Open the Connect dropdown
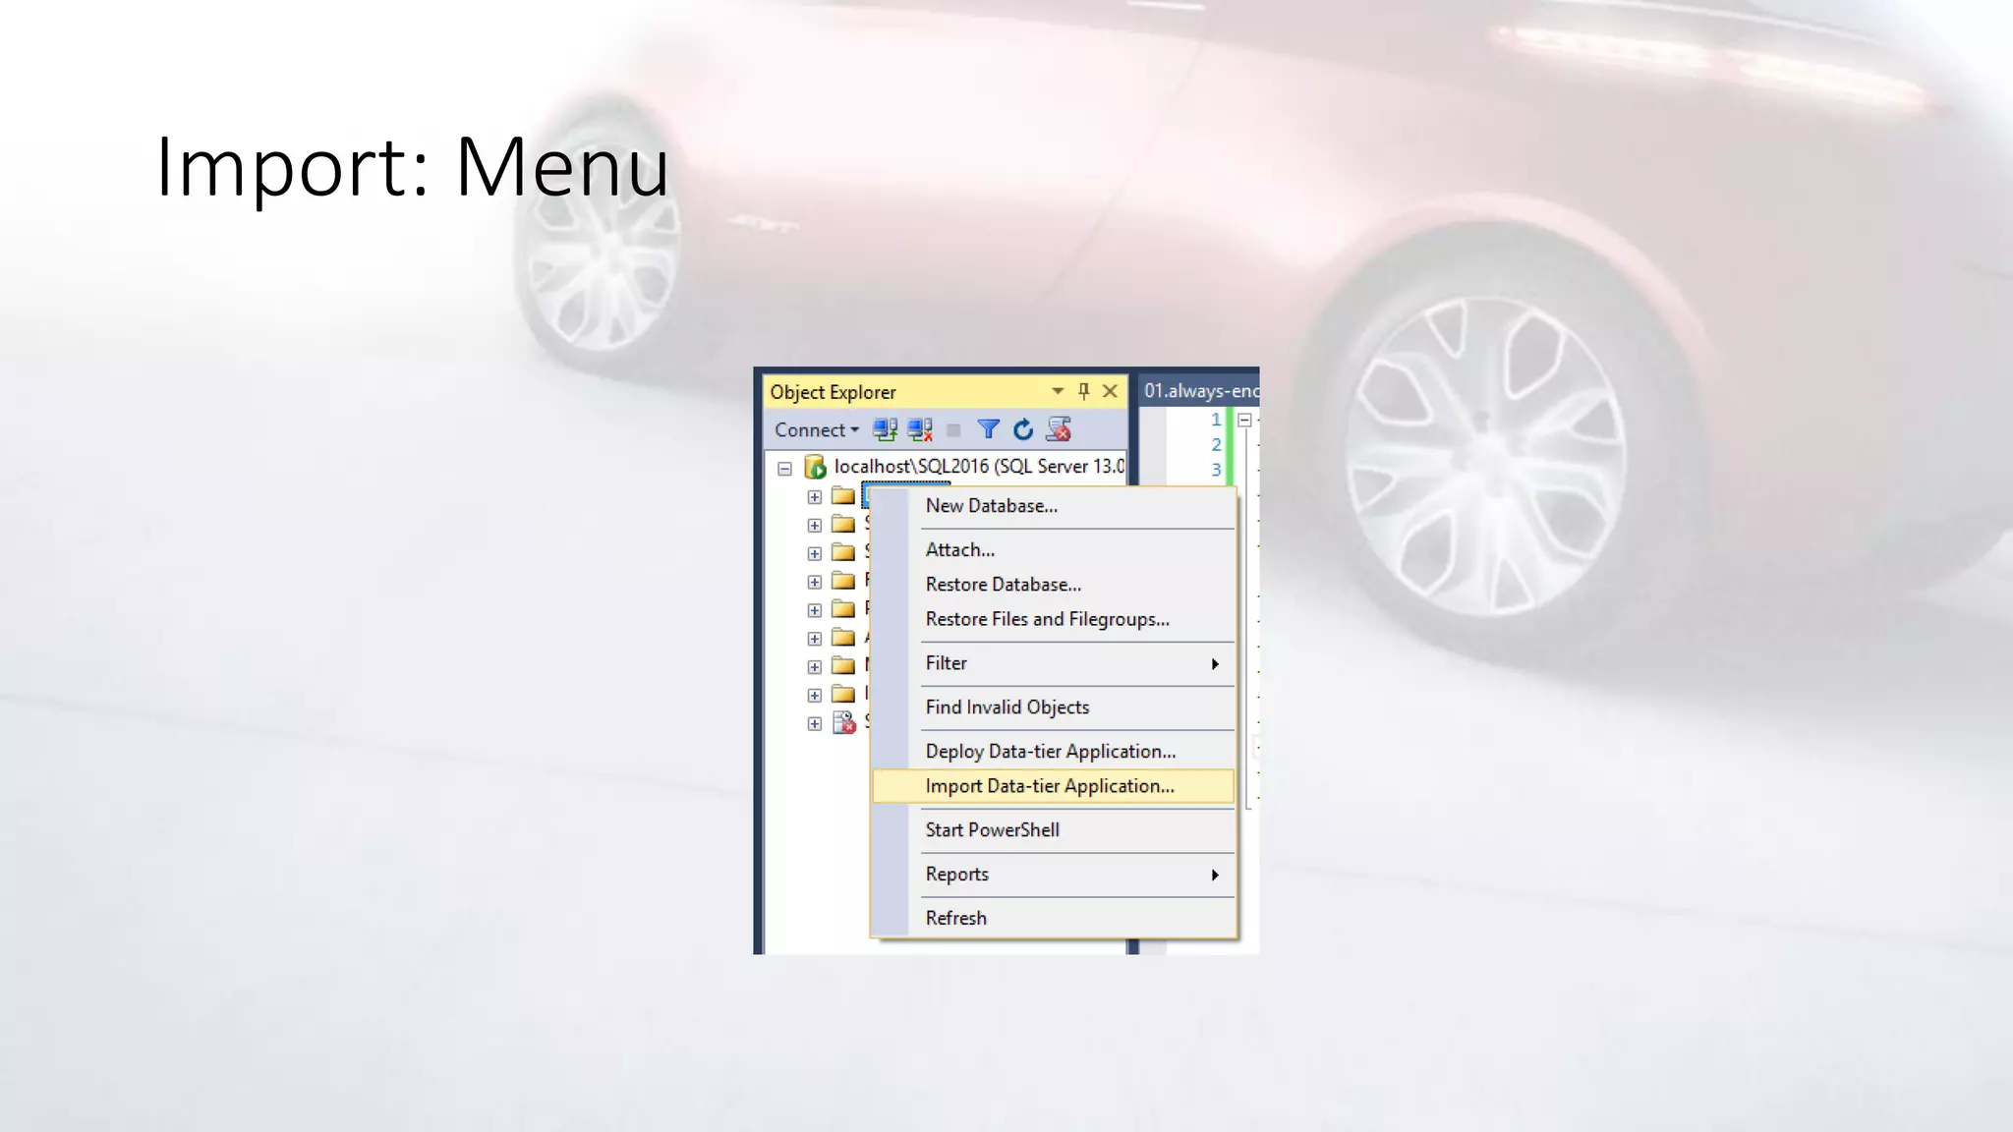 [816, 429]
